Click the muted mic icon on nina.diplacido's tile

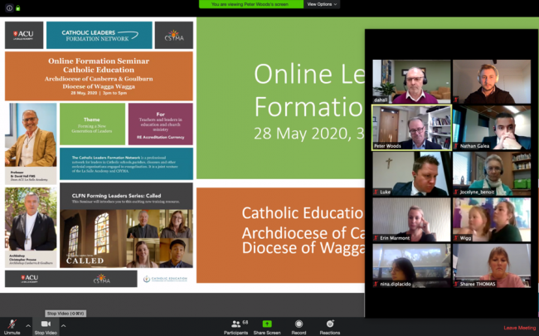click(376, 284)
